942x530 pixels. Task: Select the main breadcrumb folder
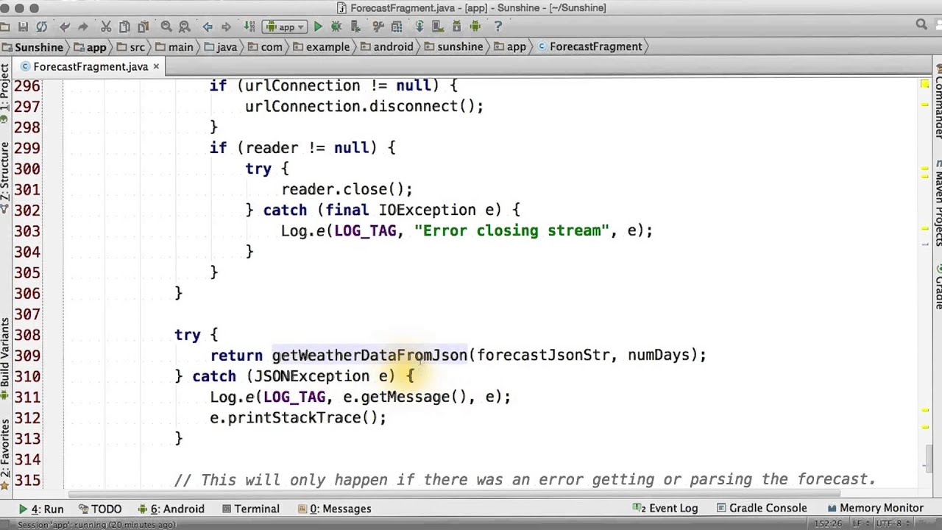pos(174,46)
